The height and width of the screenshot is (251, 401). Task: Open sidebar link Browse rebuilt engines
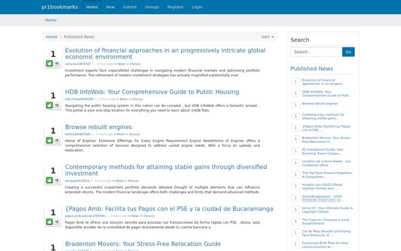click(x=320, y=104)
